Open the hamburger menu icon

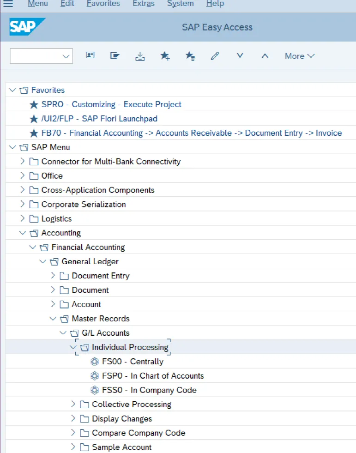pos(8,4)
